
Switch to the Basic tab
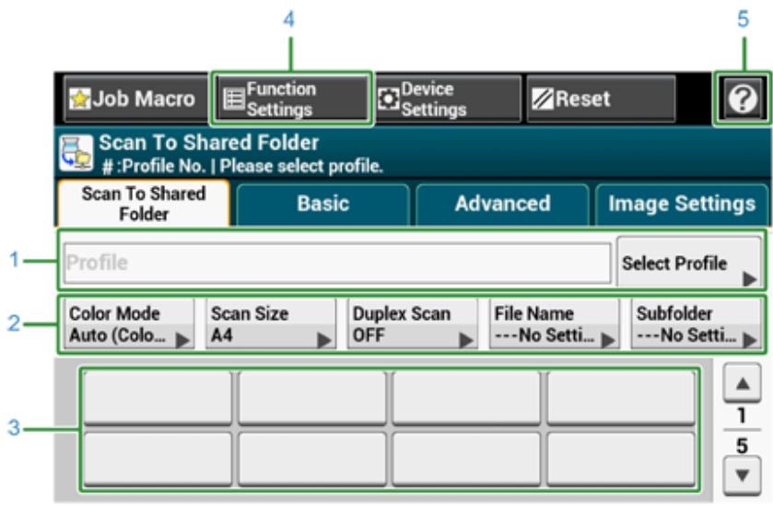point(322,205)
